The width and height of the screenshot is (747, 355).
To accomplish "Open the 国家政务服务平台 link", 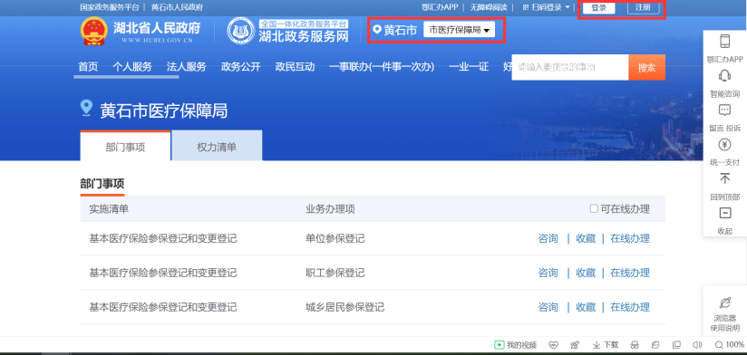I will [110, 7].
